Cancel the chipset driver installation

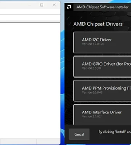point(79,134)
